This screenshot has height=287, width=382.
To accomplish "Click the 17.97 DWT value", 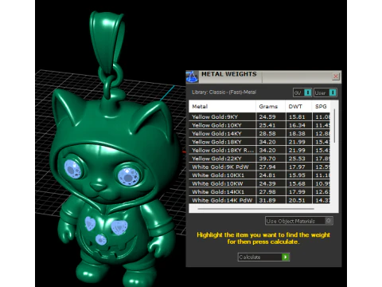I will click(297, 167).
